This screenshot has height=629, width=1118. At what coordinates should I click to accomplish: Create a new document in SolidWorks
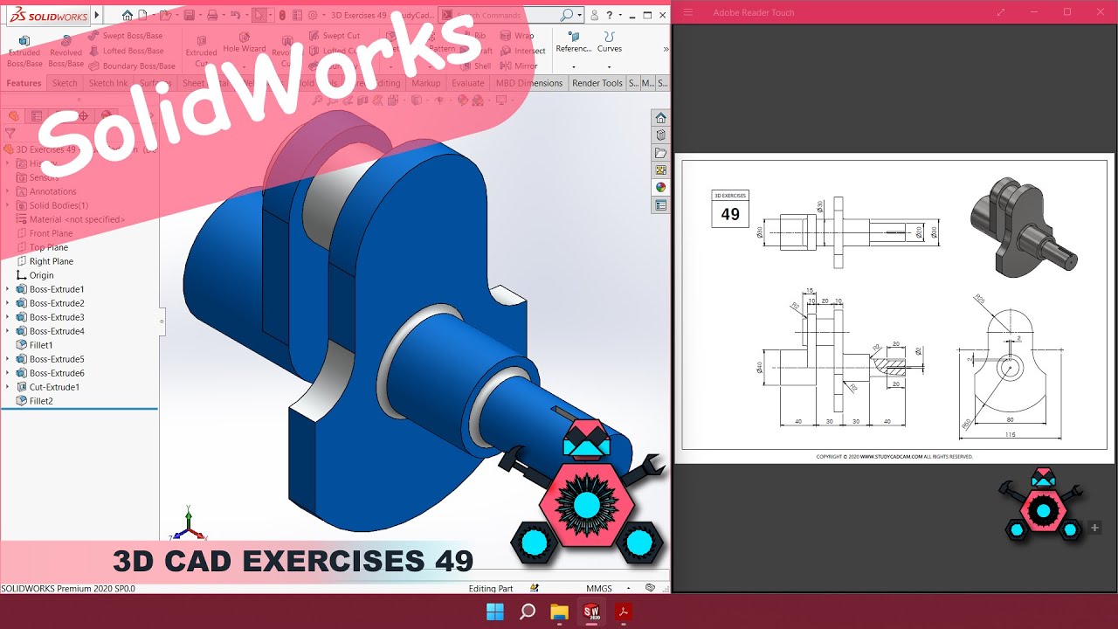point(142,15)
